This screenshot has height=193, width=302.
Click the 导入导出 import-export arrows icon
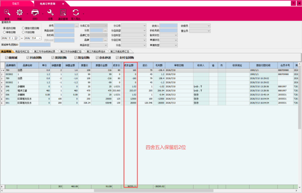(x=75, y=12)
